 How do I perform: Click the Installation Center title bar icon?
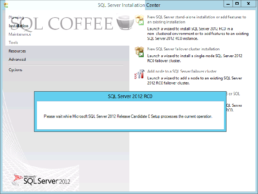click(6, 5)
